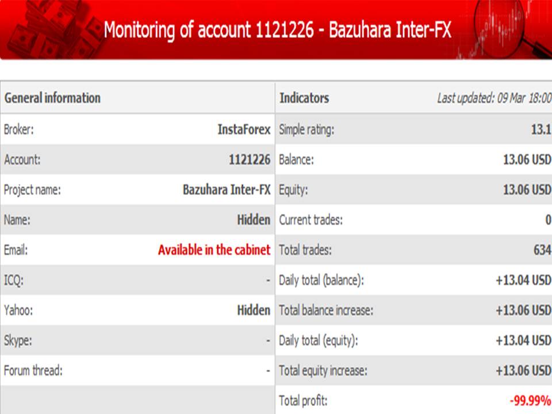Click the Total profit -99.99% value
The image size is (552, 414).
tap(531, 401)
